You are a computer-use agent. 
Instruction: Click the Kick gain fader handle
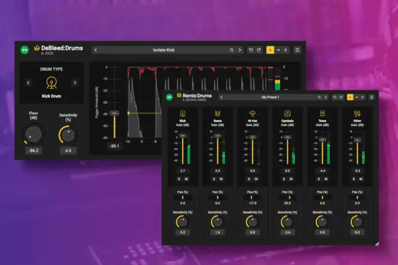(x=183, y=136)
